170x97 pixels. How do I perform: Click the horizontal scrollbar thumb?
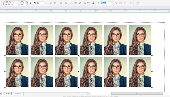[137, 94]
